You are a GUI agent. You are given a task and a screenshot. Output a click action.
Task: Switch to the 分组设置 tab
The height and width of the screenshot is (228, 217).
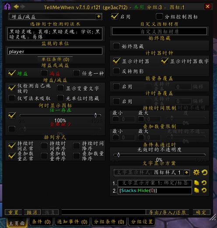pyautogui.click(x=142, y=222)
